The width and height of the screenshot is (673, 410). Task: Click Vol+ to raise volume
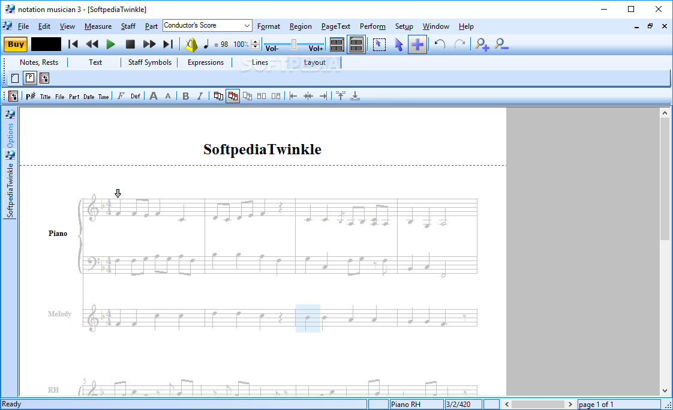click(316, 48)
